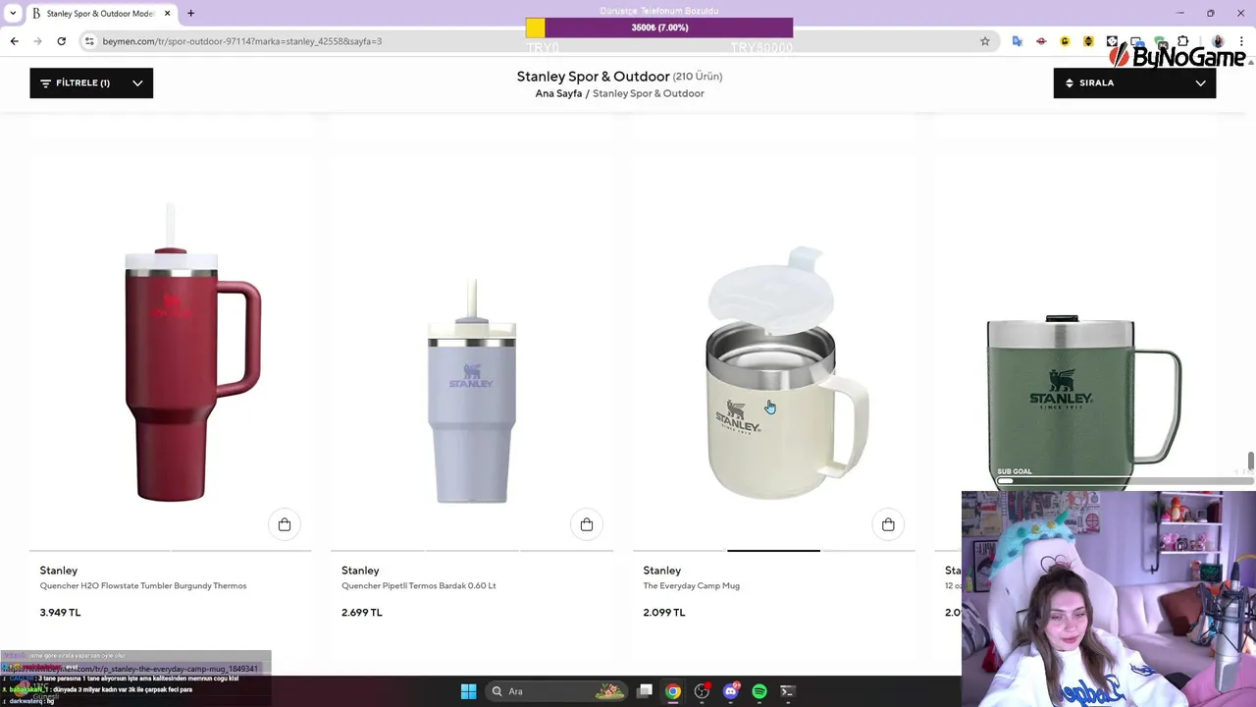
Task: Click the 2.699 TL price
Action: point(362,612)
